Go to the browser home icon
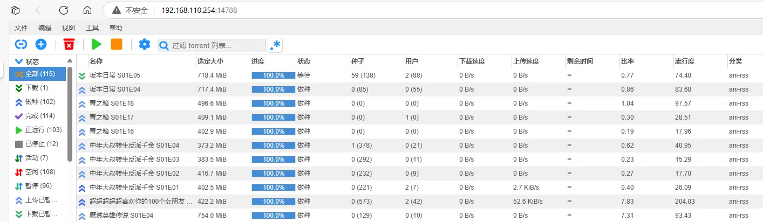The height and width of the screenshot is (222, 763). (x=87, y=10)
